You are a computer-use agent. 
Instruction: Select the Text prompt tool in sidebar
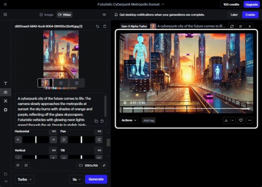pos(6,83)
